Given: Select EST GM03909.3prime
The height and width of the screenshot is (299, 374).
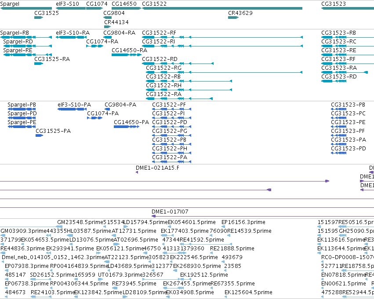Looking at the screenshot, I should click(23, 231).
